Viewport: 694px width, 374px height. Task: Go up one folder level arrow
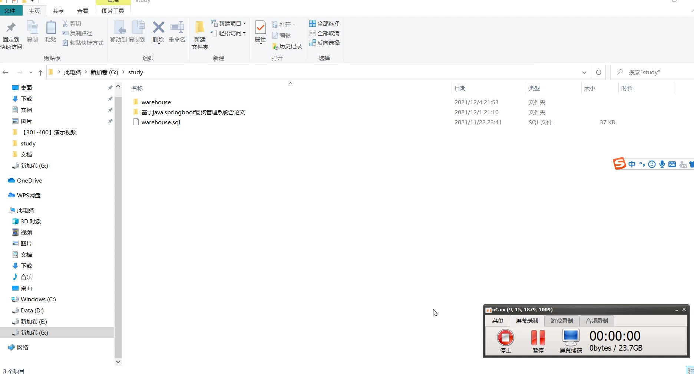point(40,72)
